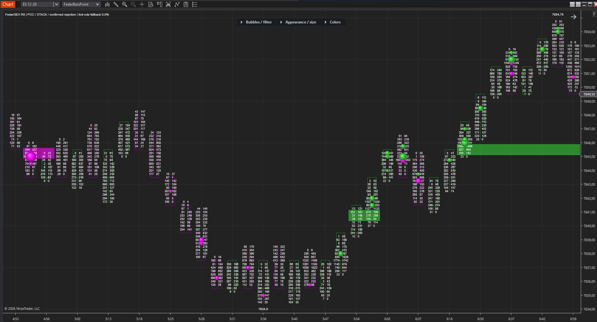Image resolution: width=597 pixels, height=322 pixels.
Task: Click the right arrow scroll-to-latest icon
Action: (x=573, y=17)
